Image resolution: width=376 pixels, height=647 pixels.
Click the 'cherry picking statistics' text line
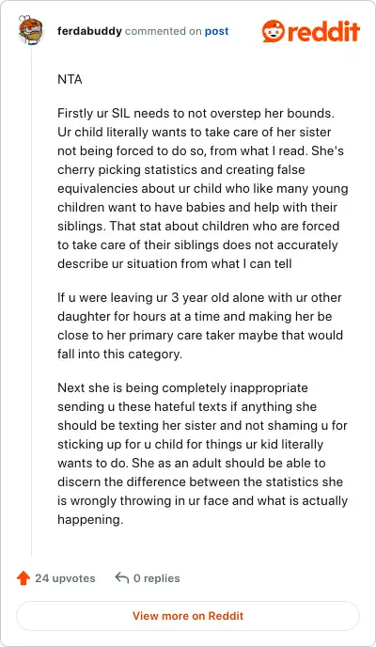(181, 169)
